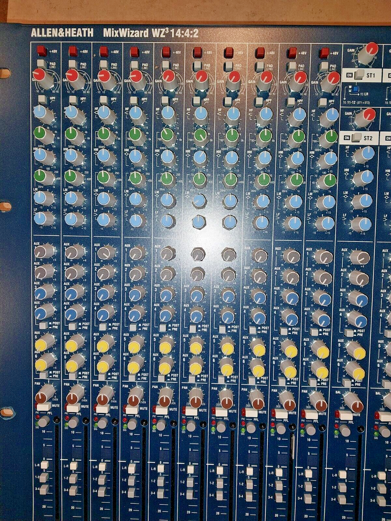391x521 pixels.
Task: Mute the stereo channel next to BAL
Action: point(345,415)
